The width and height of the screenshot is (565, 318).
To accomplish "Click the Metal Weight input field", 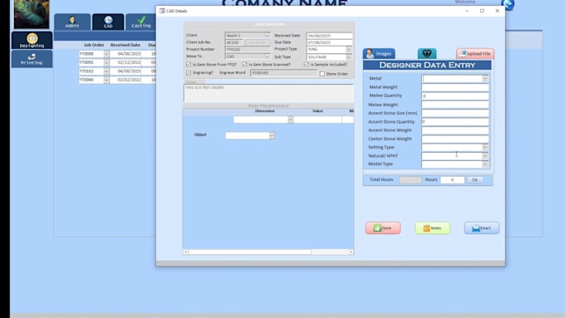I will [455, 87].
